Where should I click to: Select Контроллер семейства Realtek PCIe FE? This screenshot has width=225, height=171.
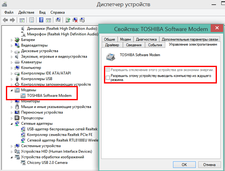click(x=60, y=135)
